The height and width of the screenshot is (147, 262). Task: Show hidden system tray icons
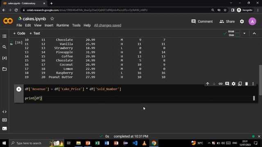(x=209, y=143)
